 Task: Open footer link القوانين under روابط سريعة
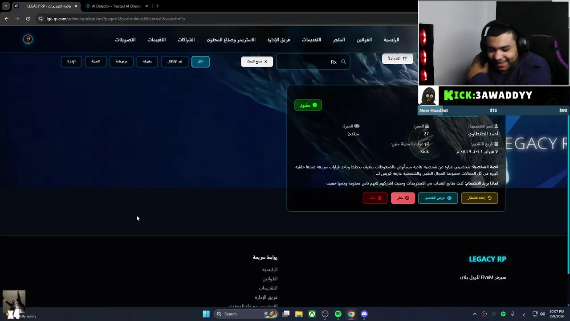click(x=270, y=279)
